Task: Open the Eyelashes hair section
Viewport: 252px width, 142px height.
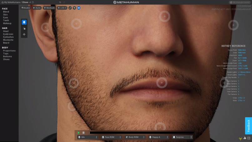Action: (x=8, y=37)
